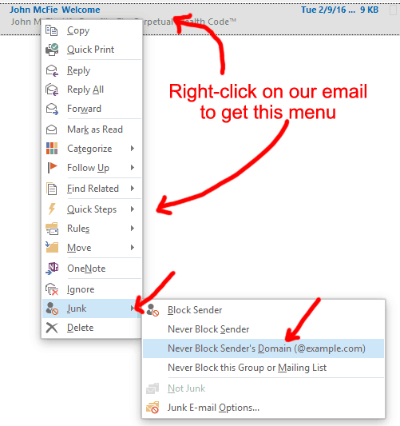Image resolution: width=400 pixels, height=426 pixels.
Task: Click the Forward envelope icon
Action: tap(52, 109)
